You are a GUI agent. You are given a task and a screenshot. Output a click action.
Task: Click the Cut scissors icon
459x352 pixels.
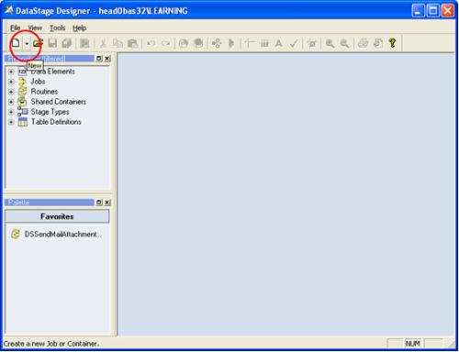104,43
